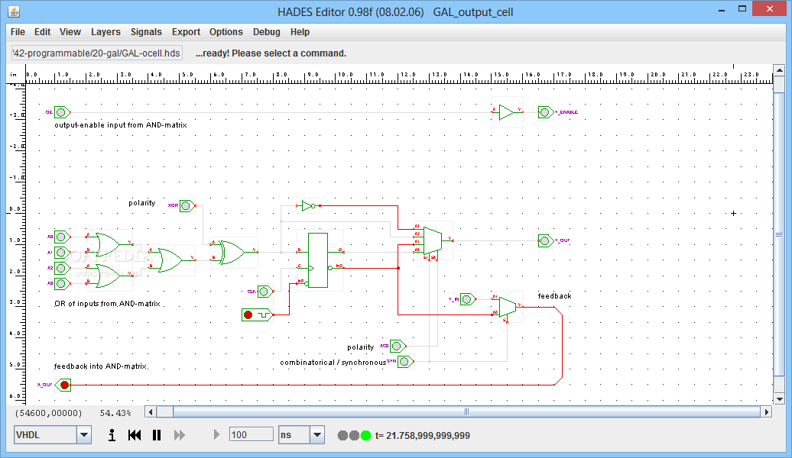Toggle the A0 input pin
Image resolution: width=792 pixels, height=458 pixels.
[x=62, y=237]
